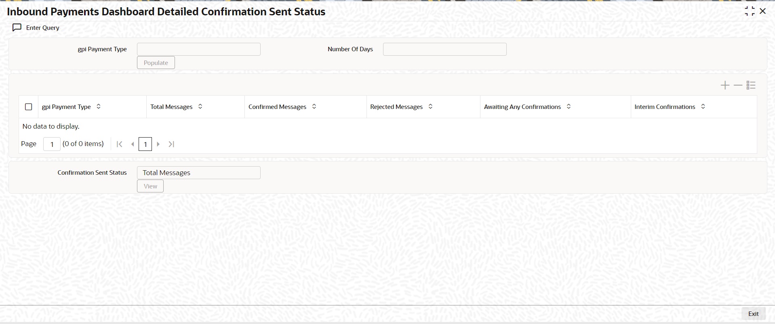Click the 'No data to display.' text
Screen dimensions: 775x324
coord(51,126)
